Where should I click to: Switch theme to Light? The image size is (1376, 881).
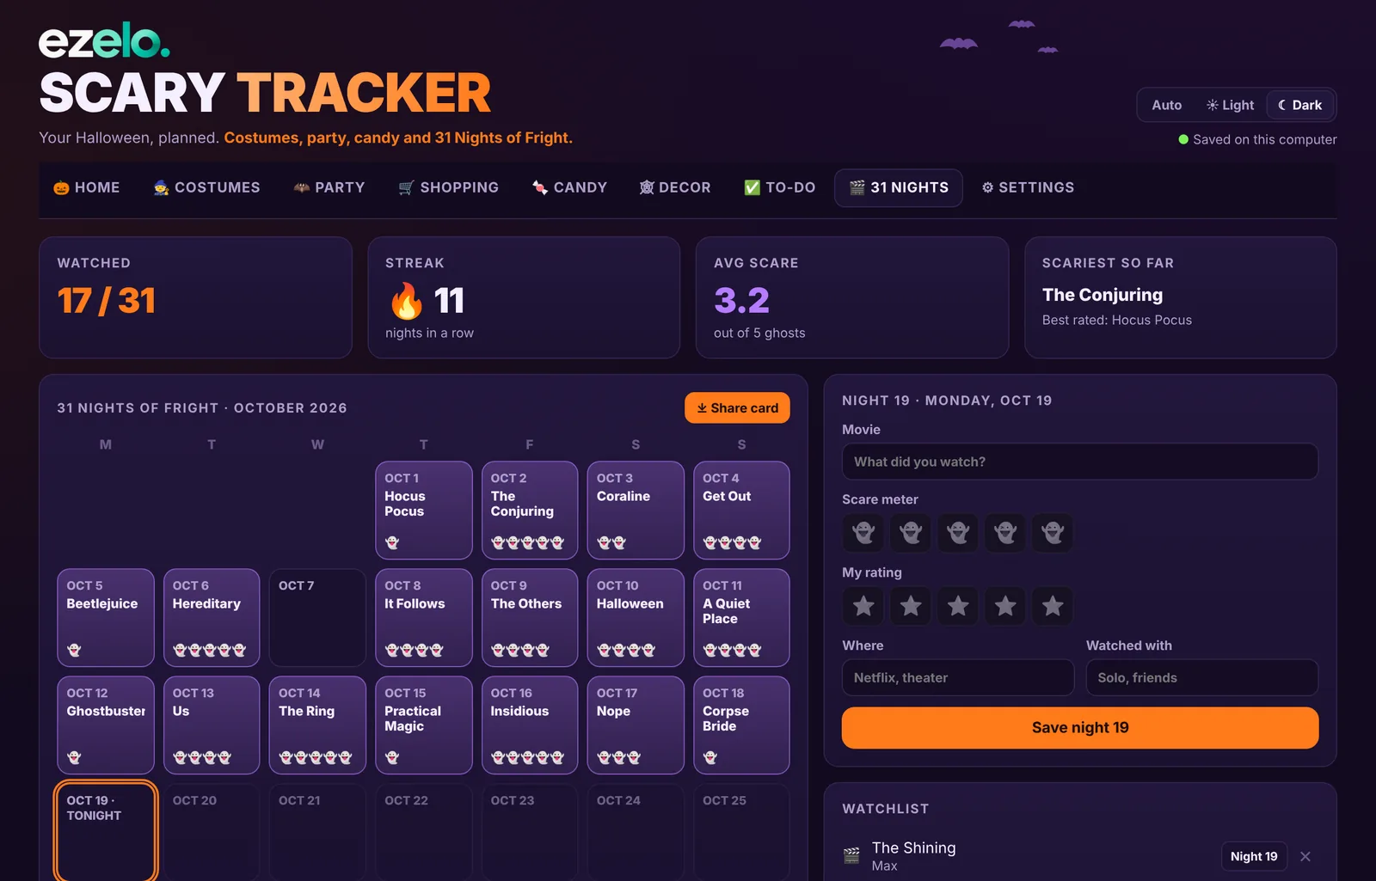tap(1230, 105)
